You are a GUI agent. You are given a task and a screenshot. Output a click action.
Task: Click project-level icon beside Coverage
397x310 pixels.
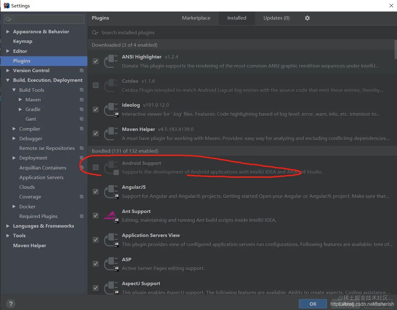click(x=82, y=197)
